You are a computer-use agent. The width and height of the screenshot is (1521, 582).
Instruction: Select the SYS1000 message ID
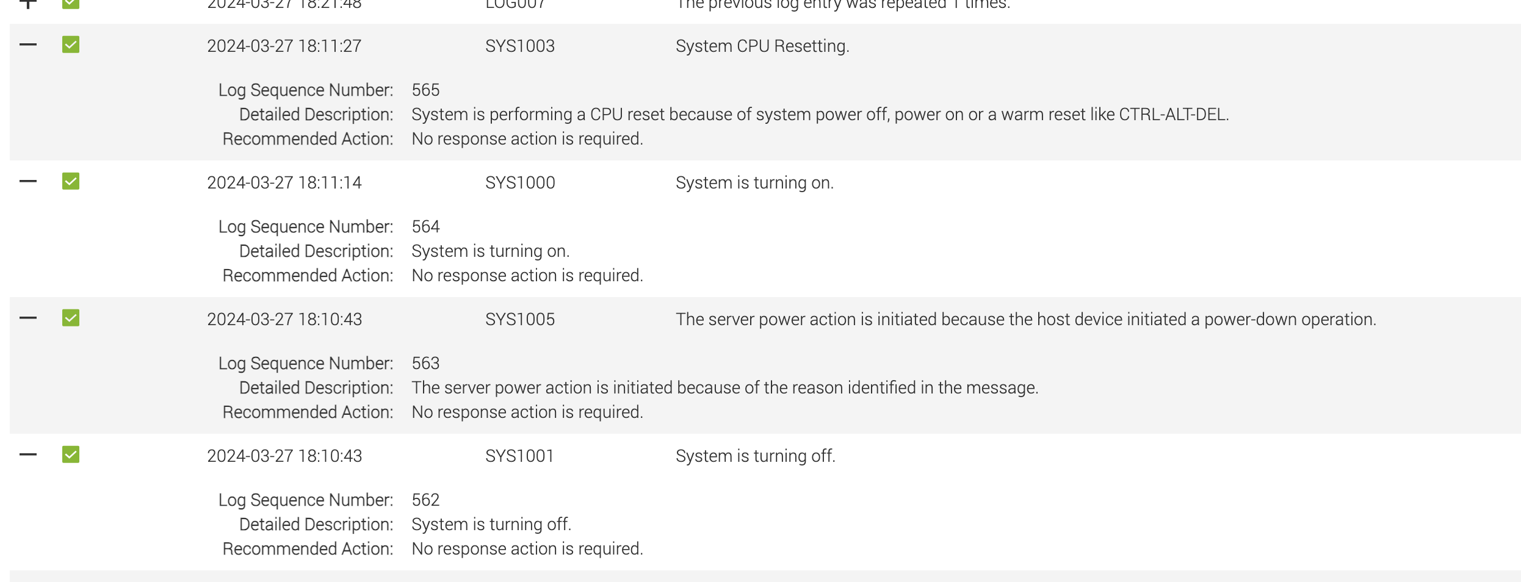[x=520, y=182]
